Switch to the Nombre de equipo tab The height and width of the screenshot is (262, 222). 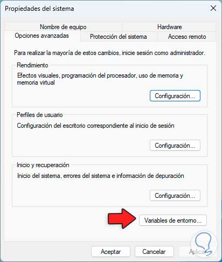63,27
